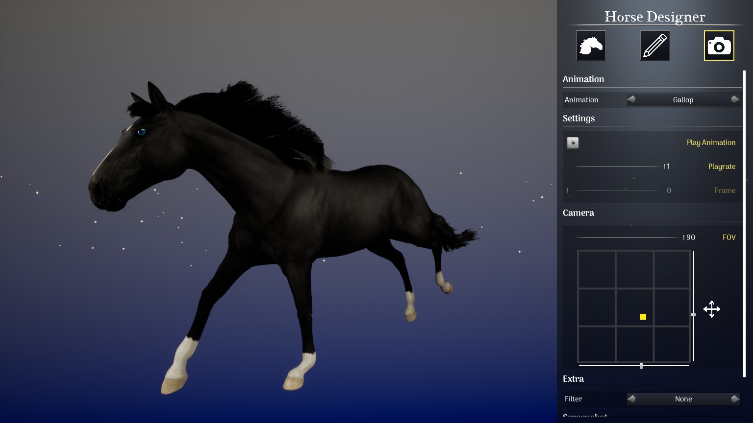Click the Gallop animation value
Screen dimensions: 753x423
coord(683,100)
